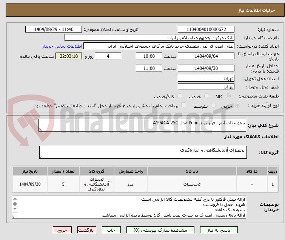Screen dimensions: 285x240
Task: Click the goods group text area
Action: (x=143, y=152)
